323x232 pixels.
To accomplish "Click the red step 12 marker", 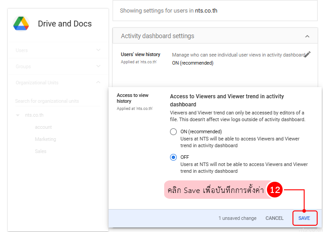I will coord(275,190).
